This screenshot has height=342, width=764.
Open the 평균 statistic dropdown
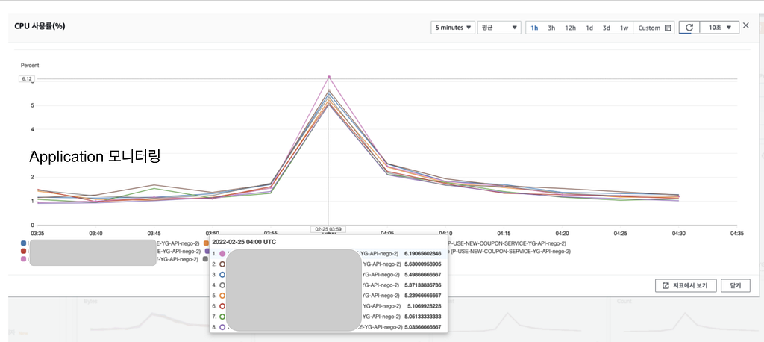pyautogui.click(x=499, y=28)
